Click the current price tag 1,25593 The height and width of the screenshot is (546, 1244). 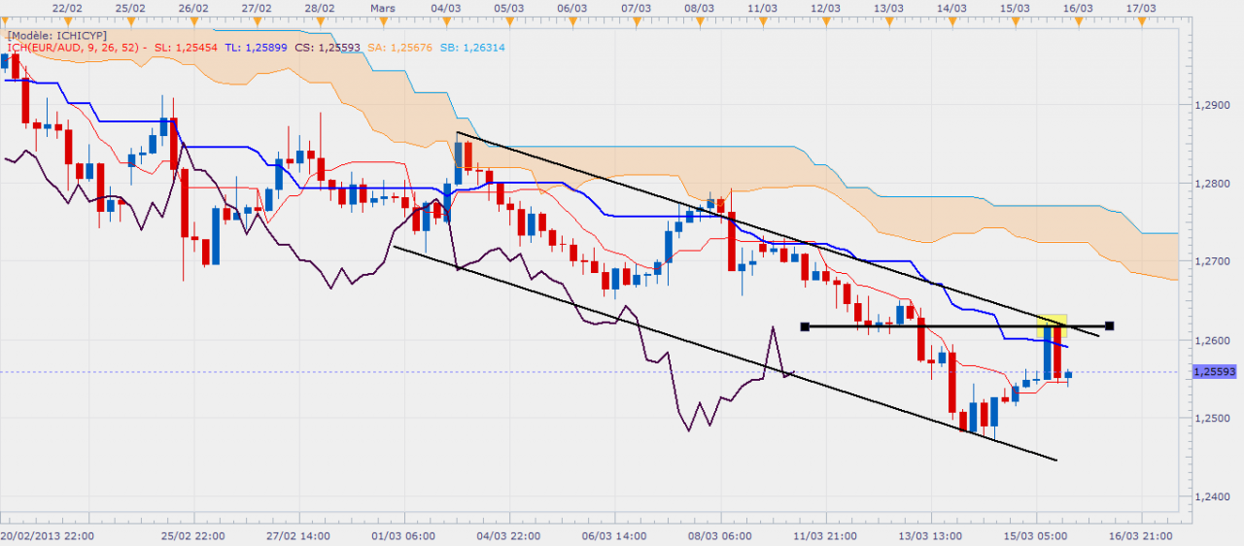tap(1215, 372)
